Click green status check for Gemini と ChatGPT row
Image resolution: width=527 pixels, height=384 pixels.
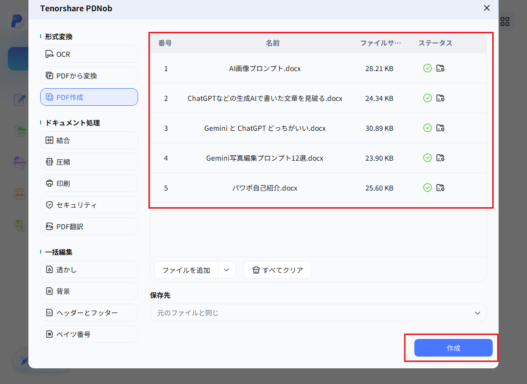pos(427,128)
